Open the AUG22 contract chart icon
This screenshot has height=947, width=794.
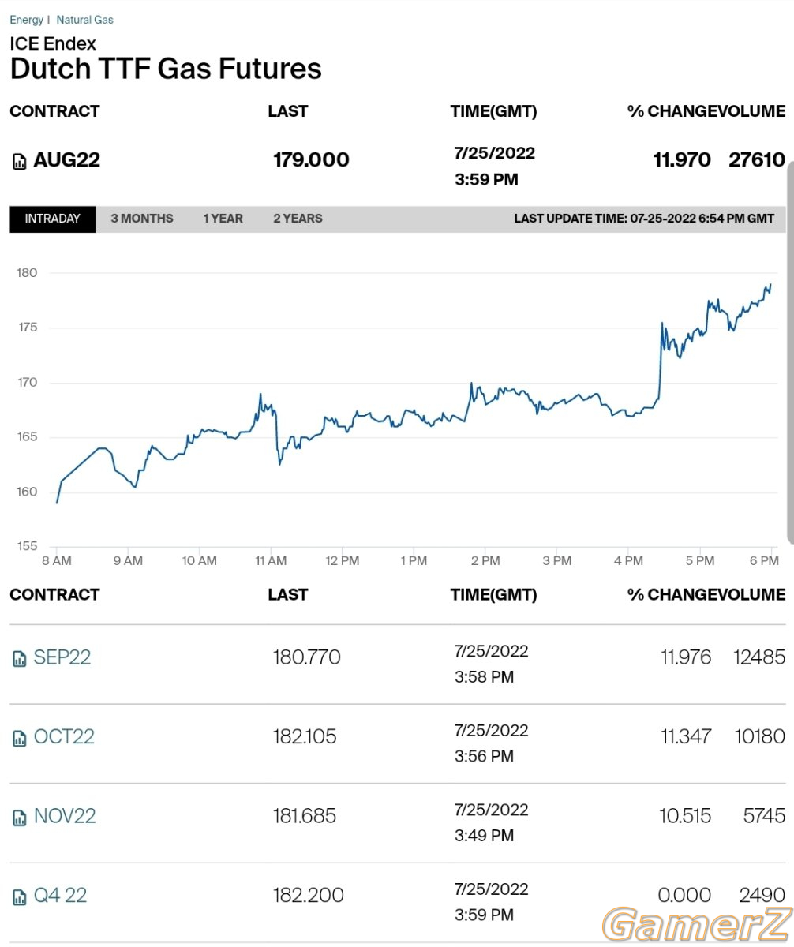point(19,162)
